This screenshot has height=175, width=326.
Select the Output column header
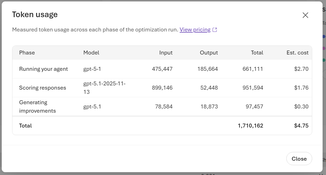(209, 53)
